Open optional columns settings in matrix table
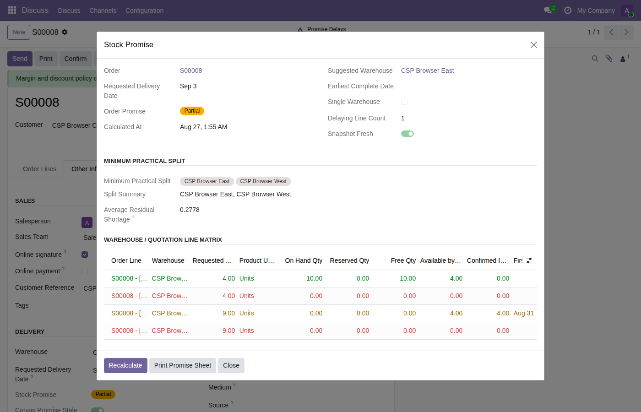This screenshot has width=641, height=412. 529,260
